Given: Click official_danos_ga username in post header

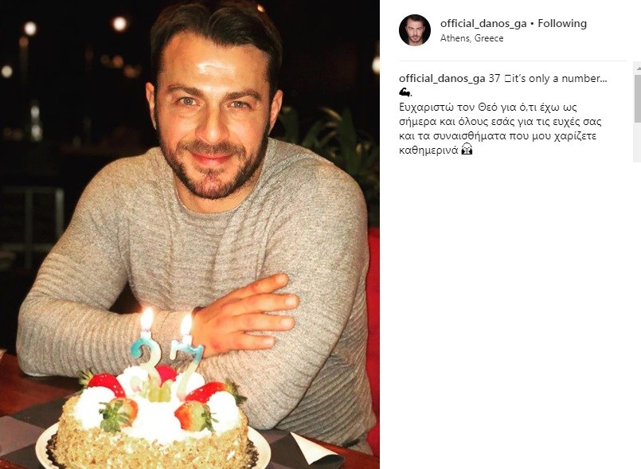Looking at the screenshot, I should 483,23.
